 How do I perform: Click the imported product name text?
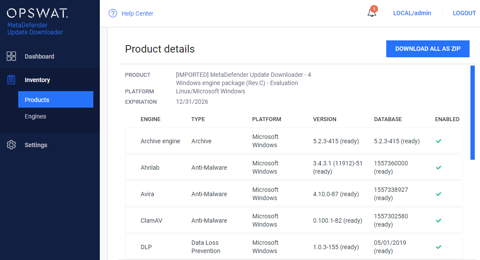pos(243,79)
